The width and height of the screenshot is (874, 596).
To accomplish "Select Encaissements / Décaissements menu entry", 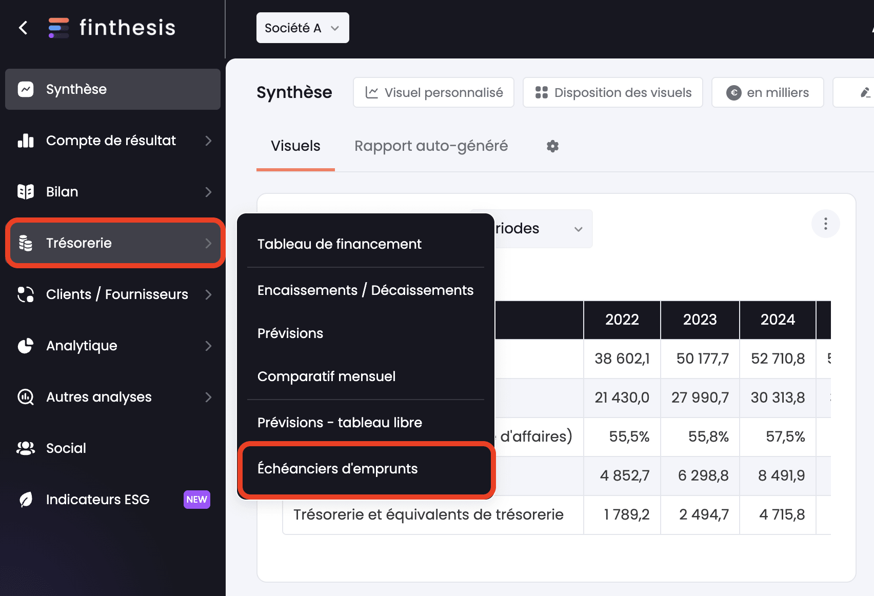I will click(365, 290).
